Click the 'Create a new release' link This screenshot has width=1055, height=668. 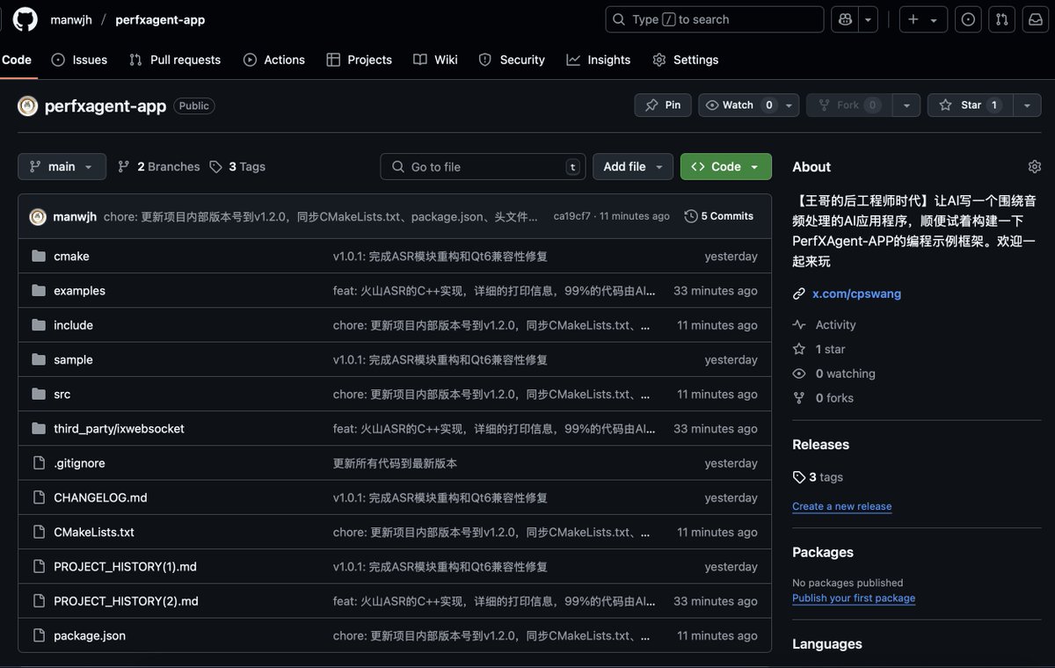click(841, 506)
